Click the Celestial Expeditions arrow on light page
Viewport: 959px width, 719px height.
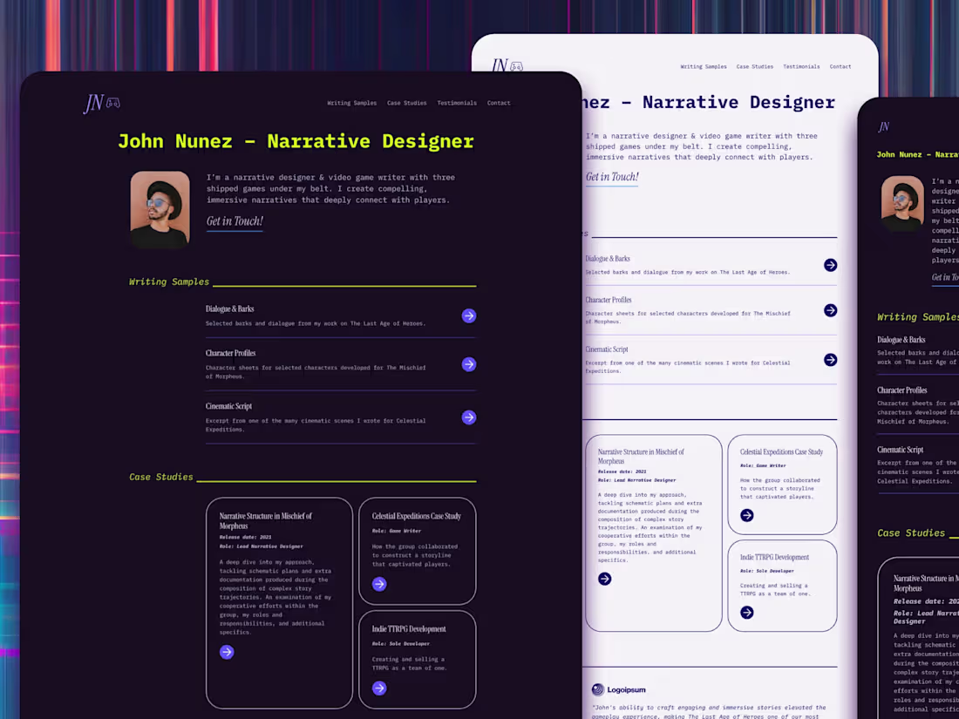pos(746,515)
